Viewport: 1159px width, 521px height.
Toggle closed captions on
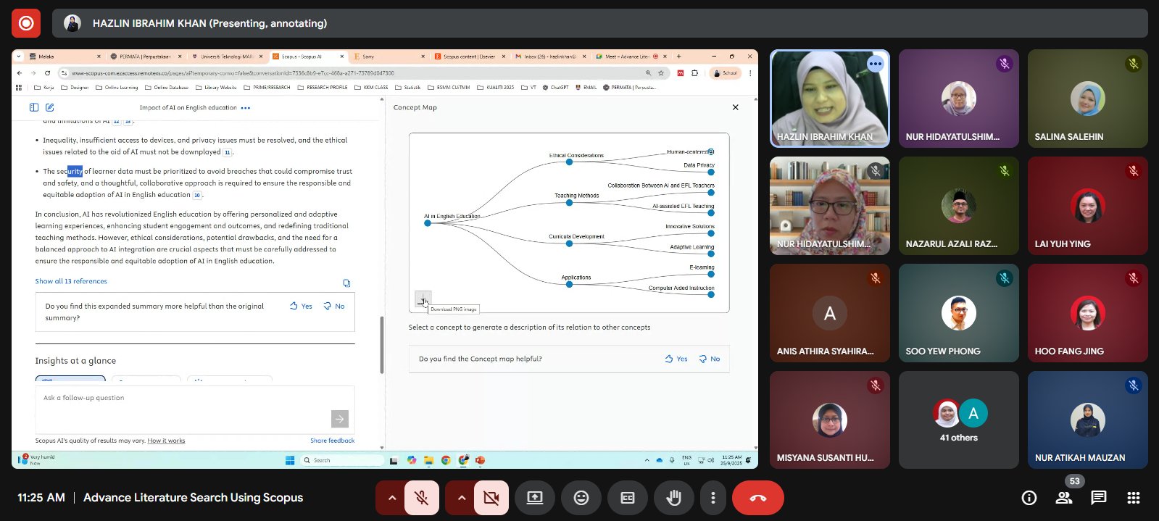pyautogui.click(x=628, y=498)
